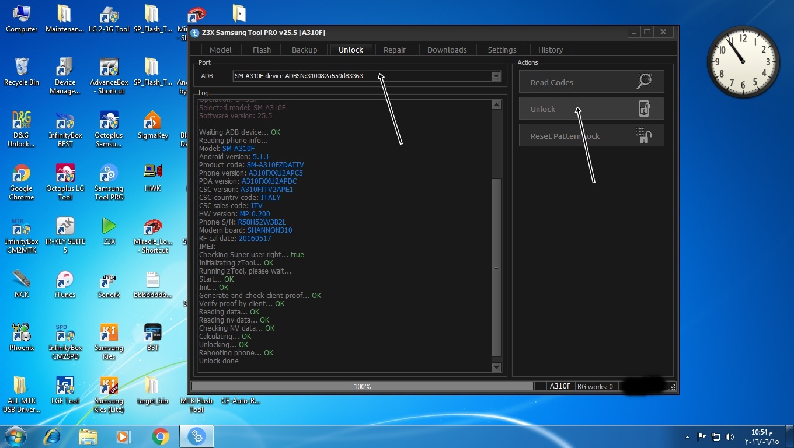Click the log scrollbar down arrow
The width and height of the screenshot is (794, 448).
click(496, 367)
